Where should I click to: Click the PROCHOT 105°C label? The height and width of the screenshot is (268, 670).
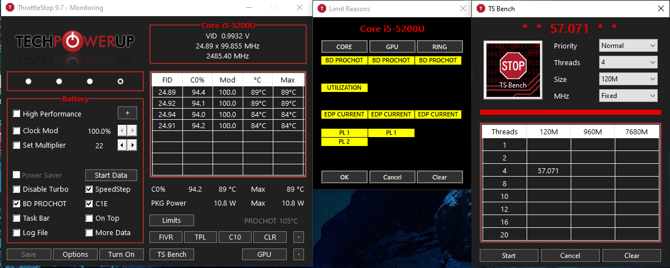pyautogui.click(x=271, y=221)
